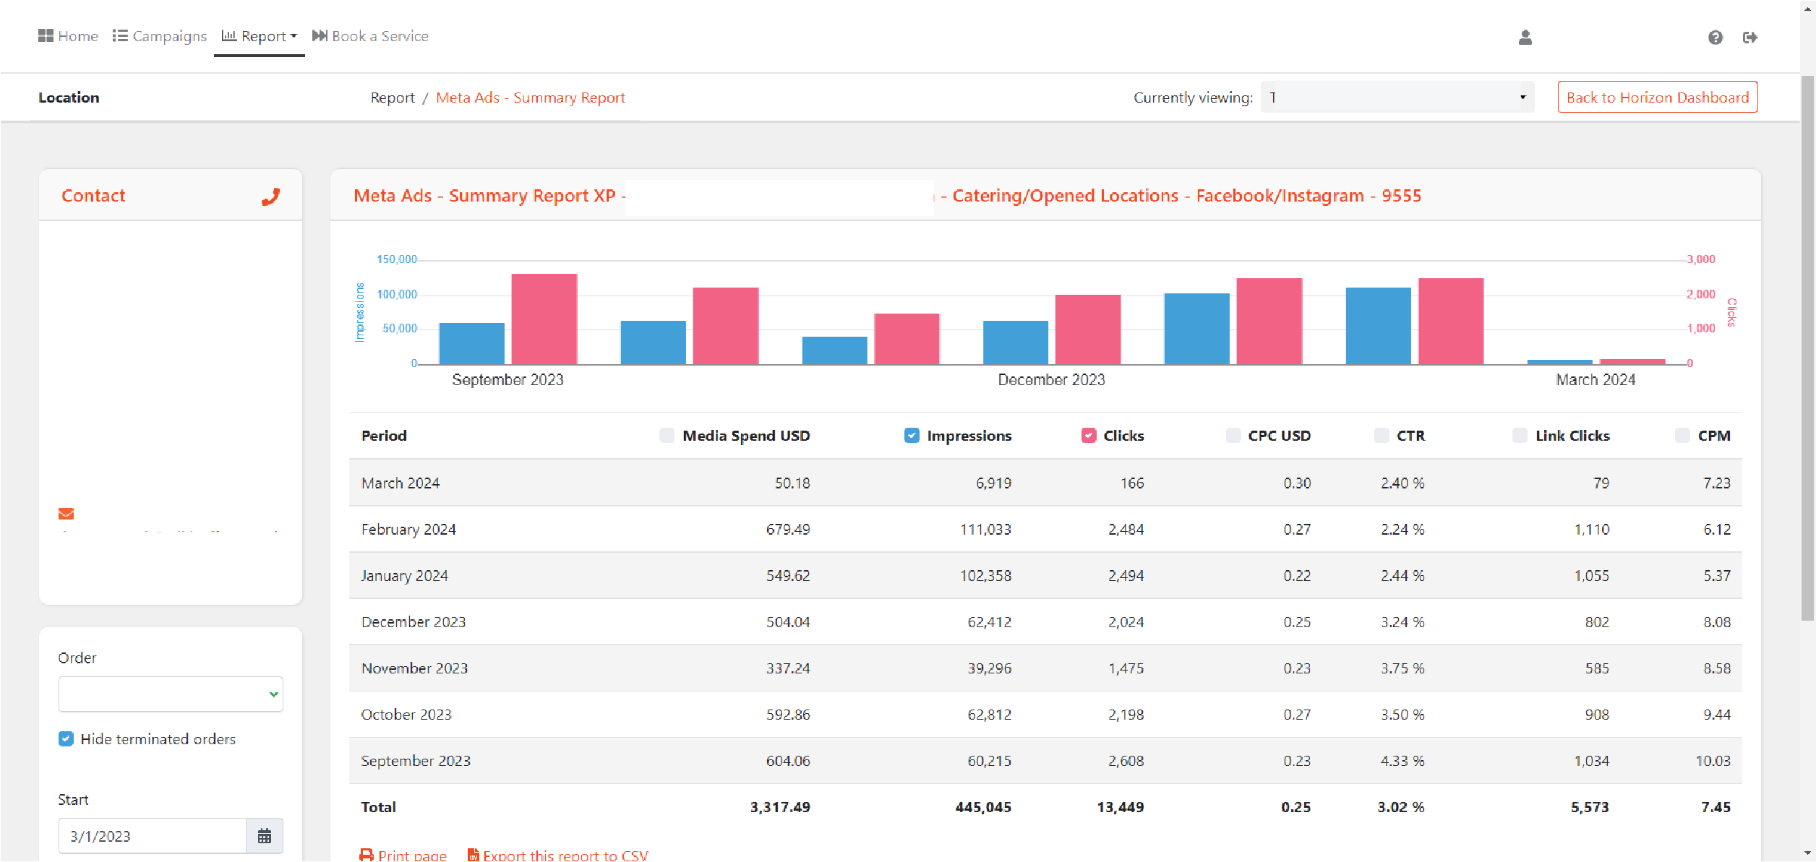Click the phone icon in Contact panel
Screen dimensions: 1816x862
[270, 197]
